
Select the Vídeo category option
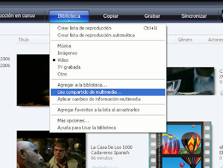point(108,60)
